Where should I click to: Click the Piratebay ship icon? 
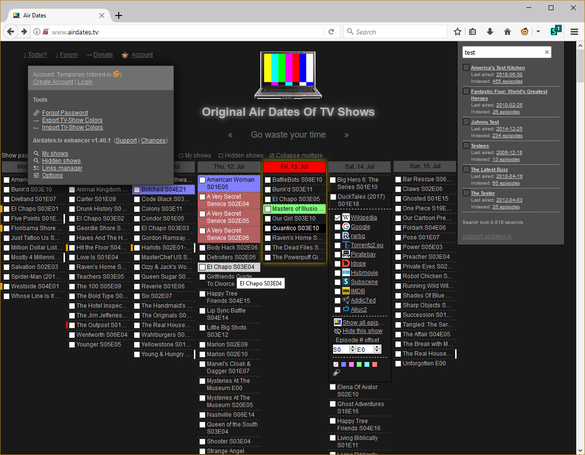click(x=346, y=254)
